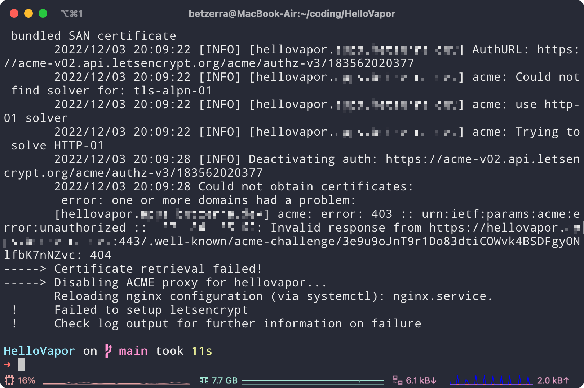Click the ⌥⌘1 window shortcut label
Viewport: 584px width, 388px height.
tap(72, 14)
